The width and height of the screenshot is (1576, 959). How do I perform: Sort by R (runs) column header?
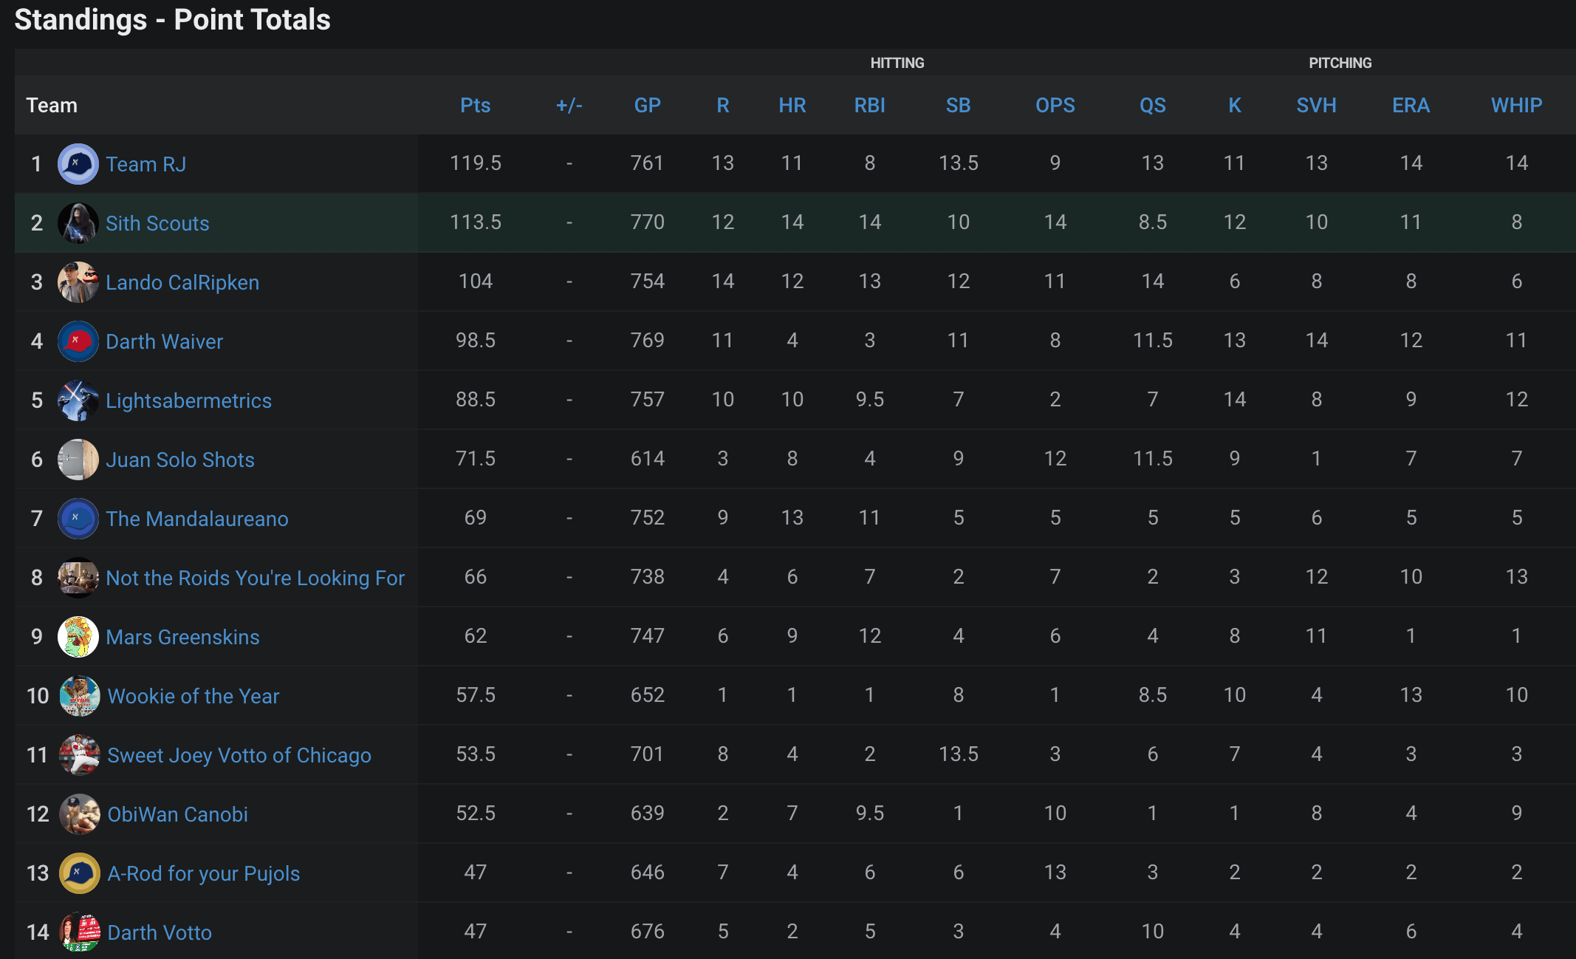(723, 105)
